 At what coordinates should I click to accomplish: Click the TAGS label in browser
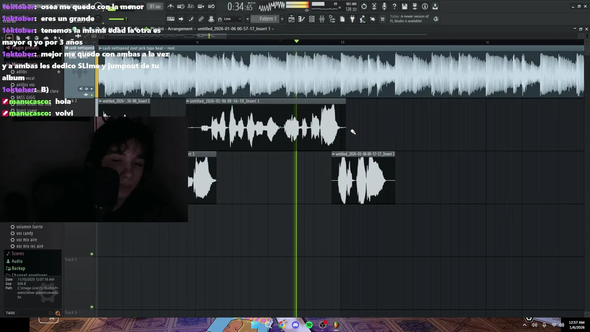click(x=10, y=313)
